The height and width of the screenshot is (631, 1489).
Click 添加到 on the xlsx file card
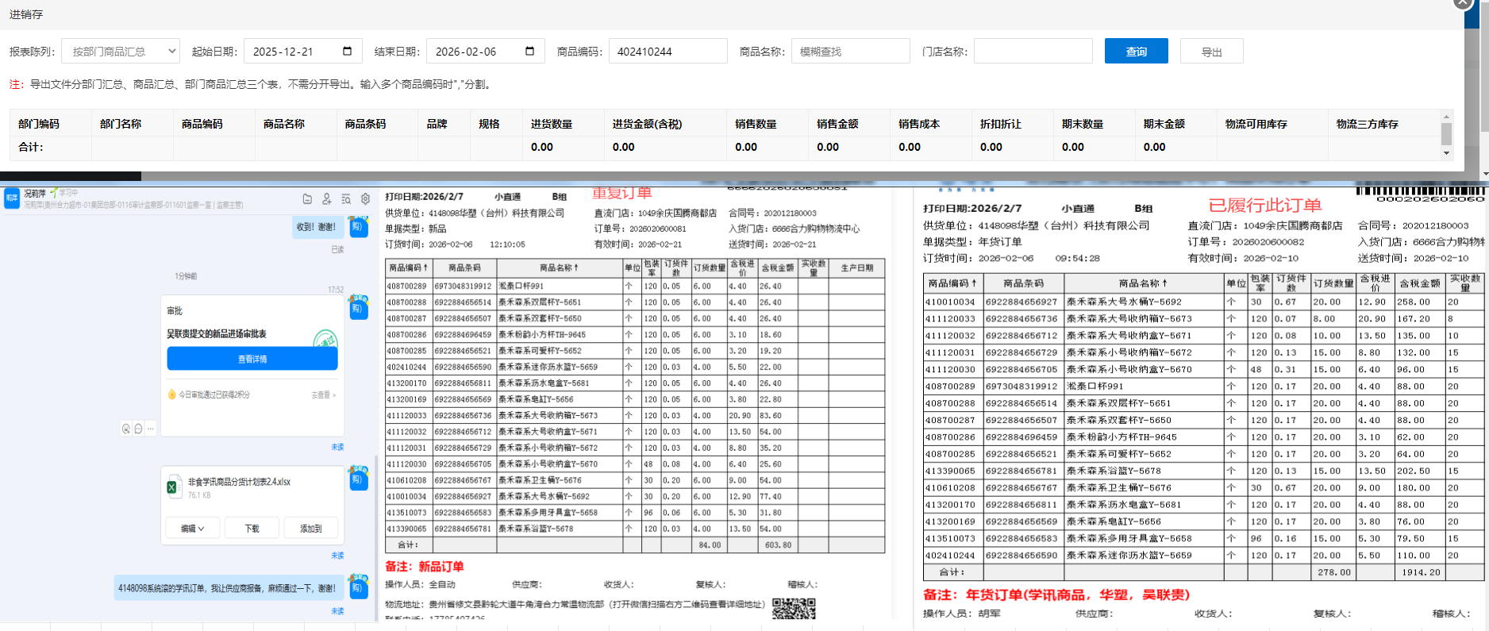[x=310, y=529]
